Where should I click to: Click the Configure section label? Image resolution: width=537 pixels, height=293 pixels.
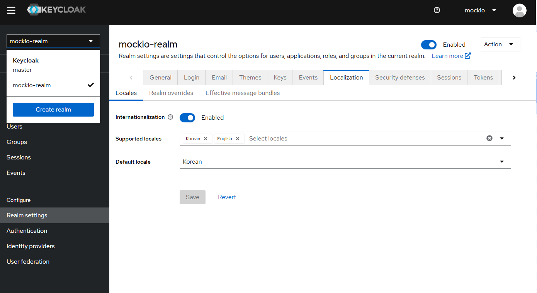(x=19, y=200)
